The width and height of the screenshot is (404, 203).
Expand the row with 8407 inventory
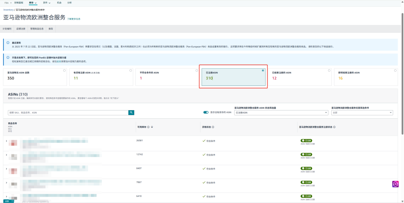coord(6,169)
